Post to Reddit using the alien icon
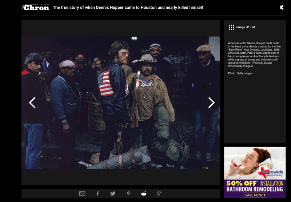Image resolution: width=291 pixels, height=202 pixels. tap(144, 194)
